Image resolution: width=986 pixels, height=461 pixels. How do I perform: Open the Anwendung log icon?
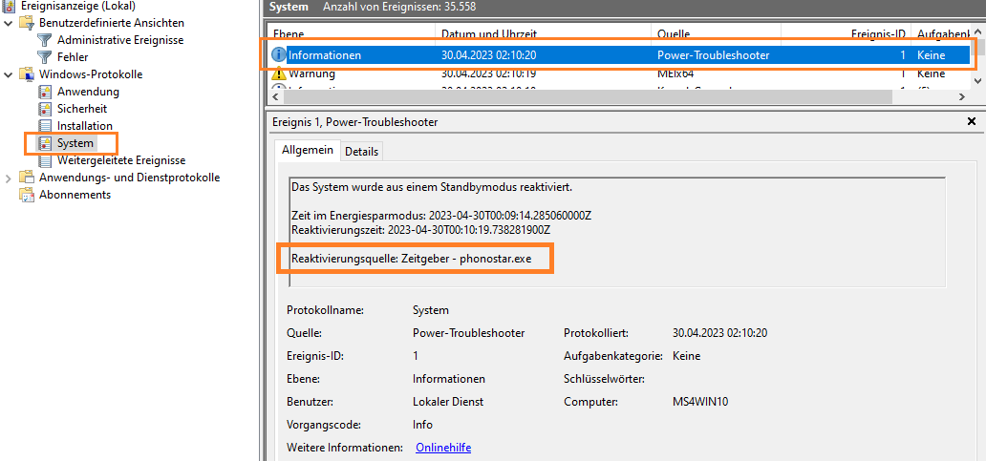[45, 92]
